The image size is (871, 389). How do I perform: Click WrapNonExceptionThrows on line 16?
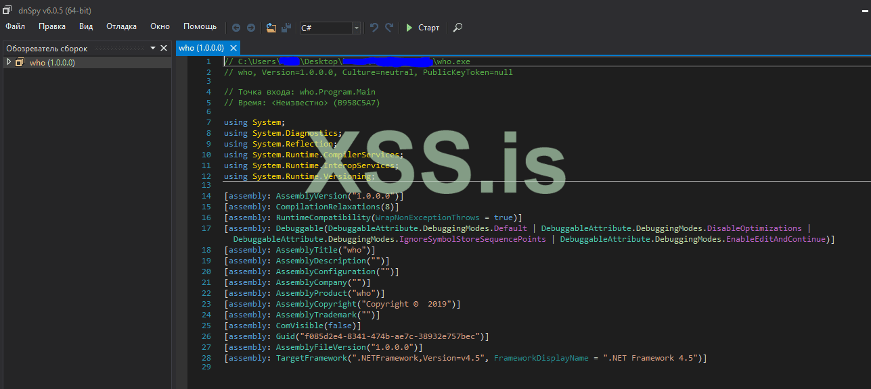click(427, 217)
